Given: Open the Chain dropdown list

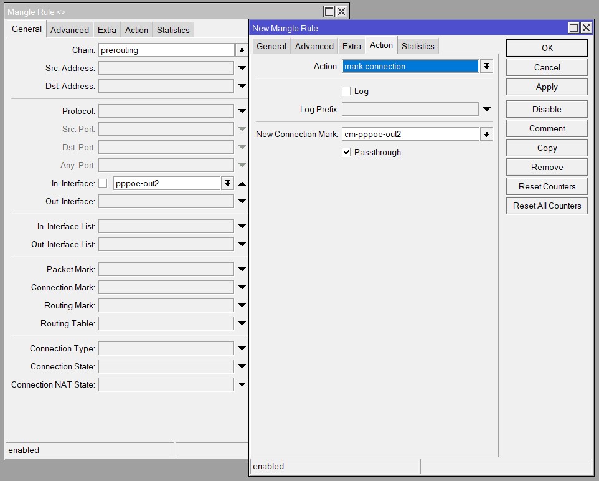Looking at the screenshot, I should [x=242, y=50].
